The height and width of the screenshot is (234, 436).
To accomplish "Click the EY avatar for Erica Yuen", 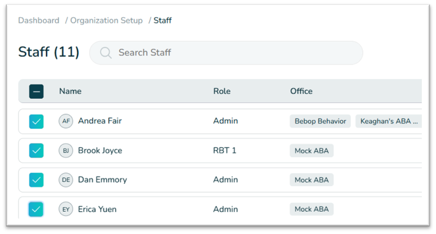I will click(66, 210).
